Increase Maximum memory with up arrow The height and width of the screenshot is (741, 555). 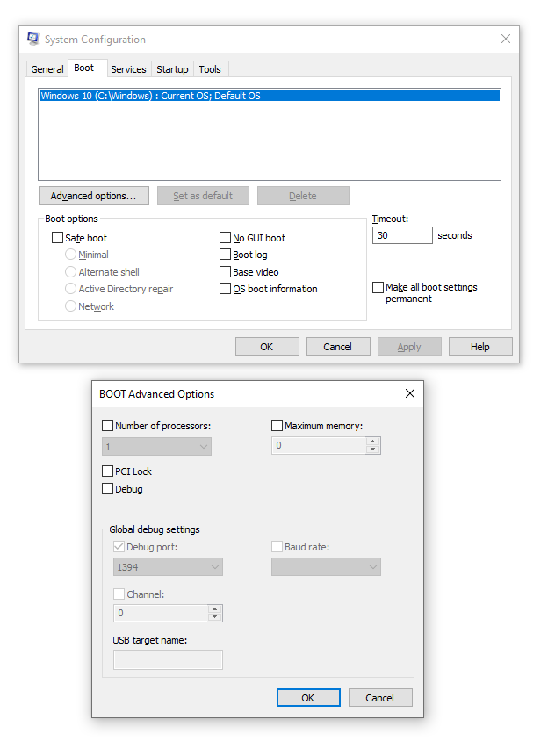tap(373, 442)
